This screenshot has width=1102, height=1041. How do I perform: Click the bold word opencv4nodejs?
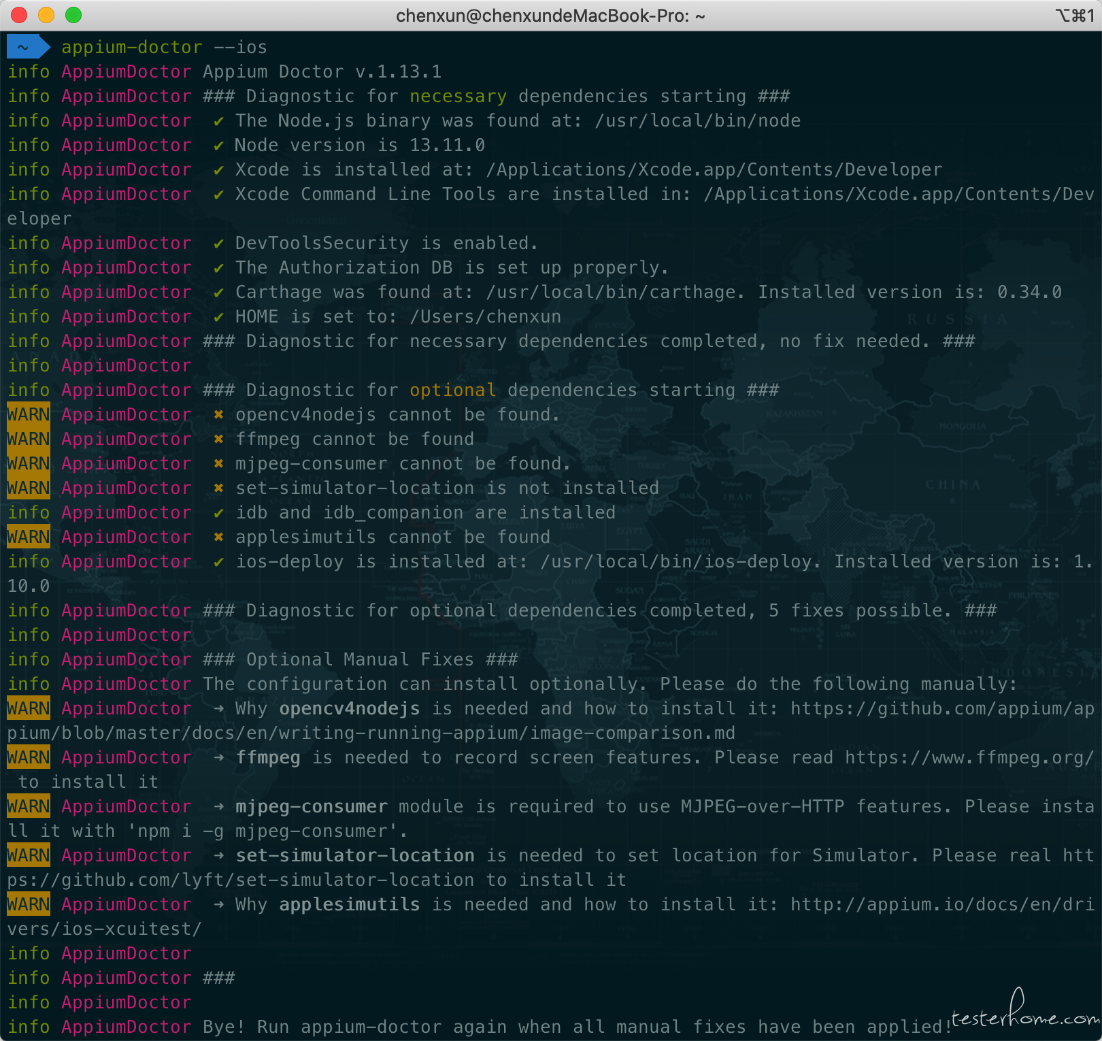point(349,708)
